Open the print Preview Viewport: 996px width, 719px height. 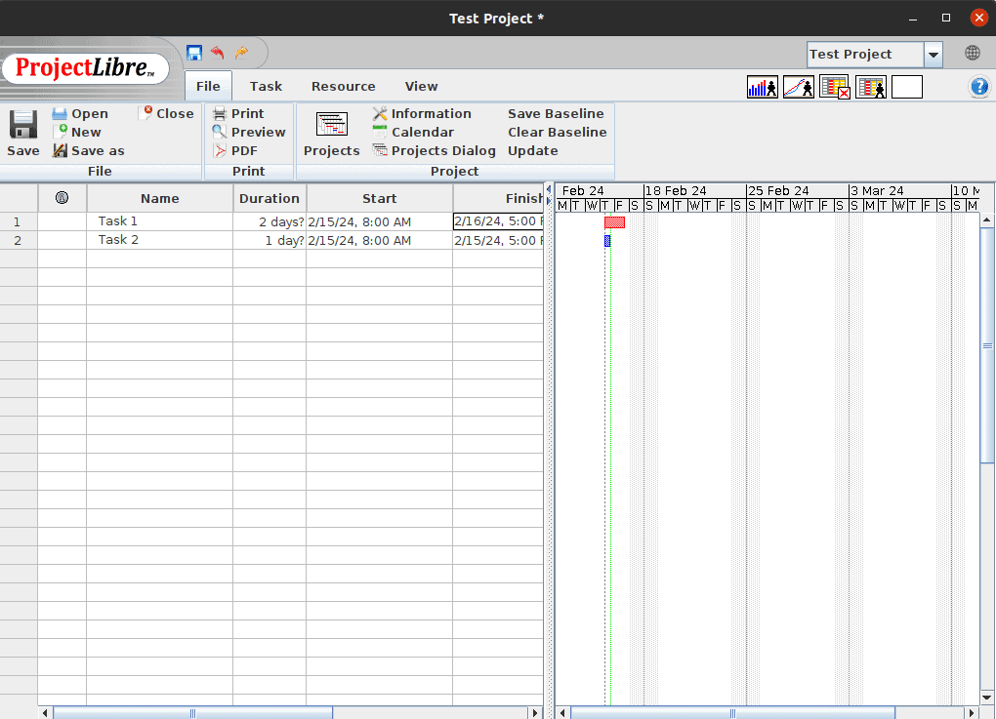point(249,132)
